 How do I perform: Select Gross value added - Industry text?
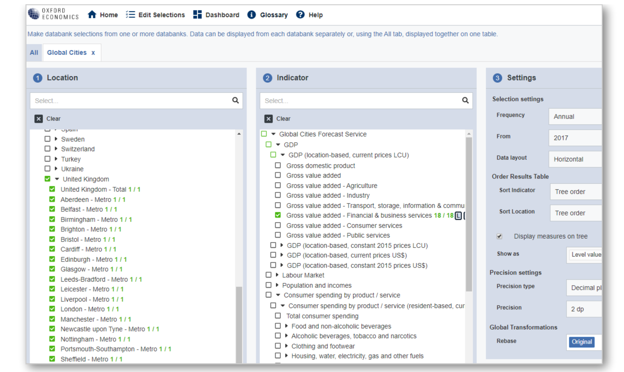tap(328, 195)
